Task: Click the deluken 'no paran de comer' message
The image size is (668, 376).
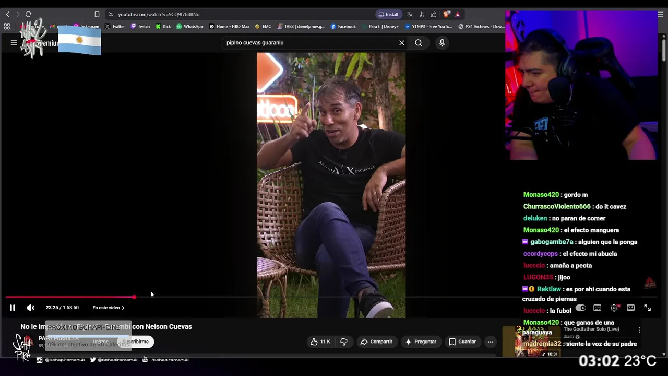Action: tap(564, 218)
